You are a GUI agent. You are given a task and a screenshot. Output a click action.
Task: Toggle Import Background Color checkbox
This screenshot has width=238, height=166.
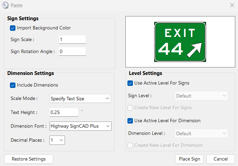tap(13, 28)
